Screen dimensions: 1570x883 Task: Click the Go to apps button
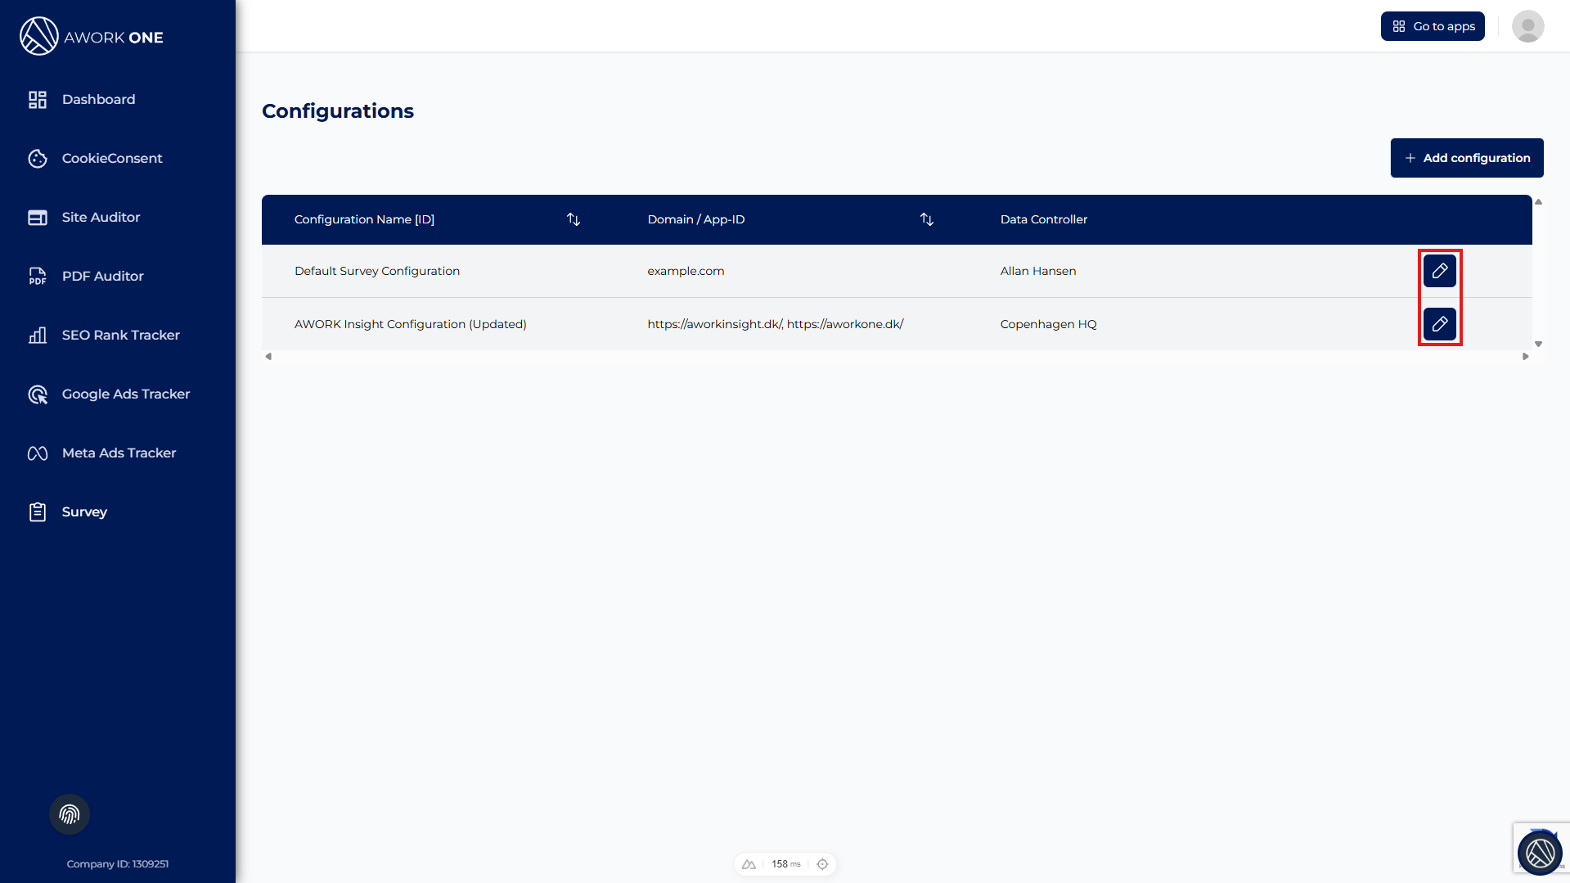1433,26
